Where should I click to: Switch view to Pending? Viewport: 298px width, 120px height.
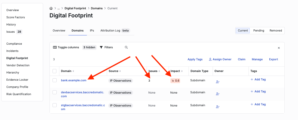[x=259, y=30]
